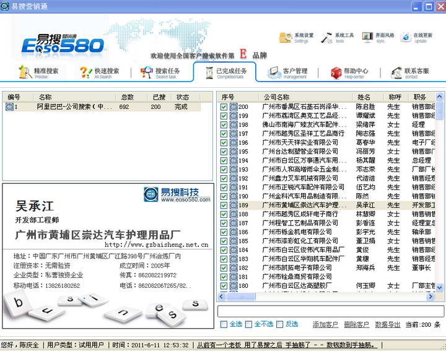Click record icon in row 200
446x351 pixels.
pos(234,107)
